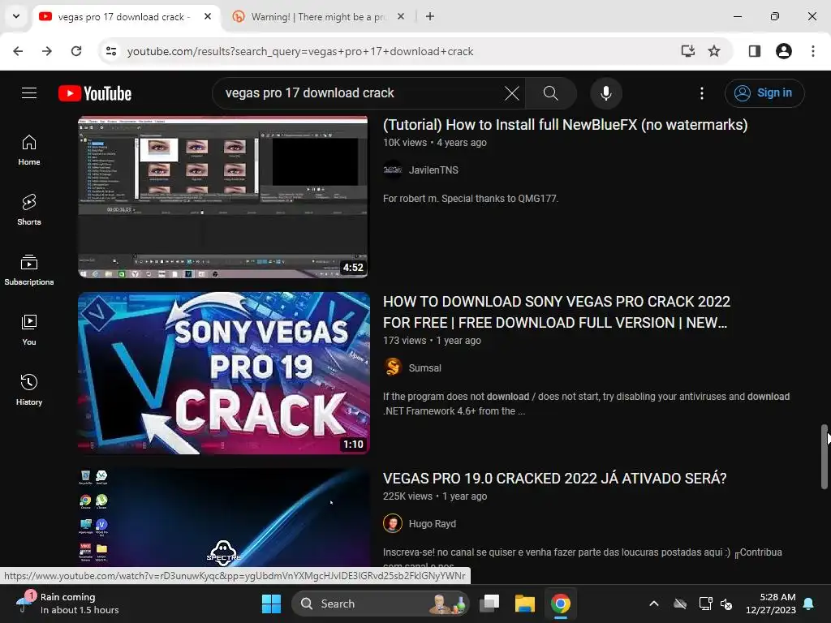Open File Explorer from the taskbar
The image size is (831, 623).
point(525,604)
